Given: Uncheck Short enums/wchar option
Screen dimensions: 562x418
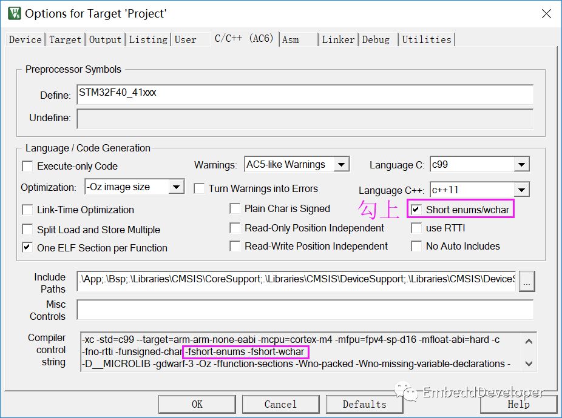Looking at the screenshot, I should click(x=416, y=210).
